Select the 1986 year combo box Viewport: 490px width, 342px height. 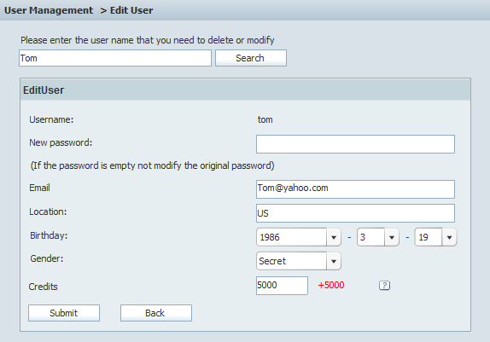pos(299,237)
